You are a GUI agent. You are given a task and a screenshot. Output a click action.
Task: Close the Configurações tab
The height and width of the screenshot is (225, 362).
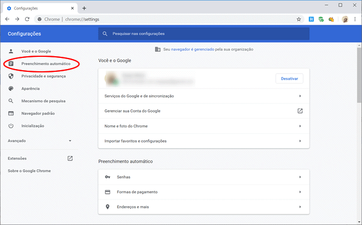point(72,8)
